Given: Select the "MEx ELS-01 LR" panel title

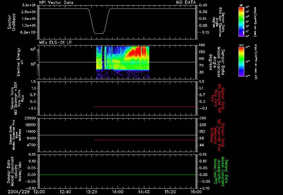Looking at the screenshot, I should point(55,42).
